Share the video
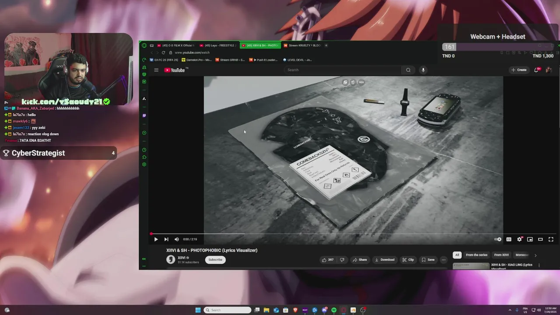This screenshot has height=315, width=560. (360, 260)
